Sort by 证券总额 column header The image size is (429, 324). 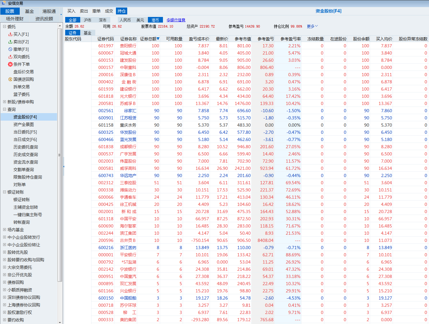(x=149, y=39)
